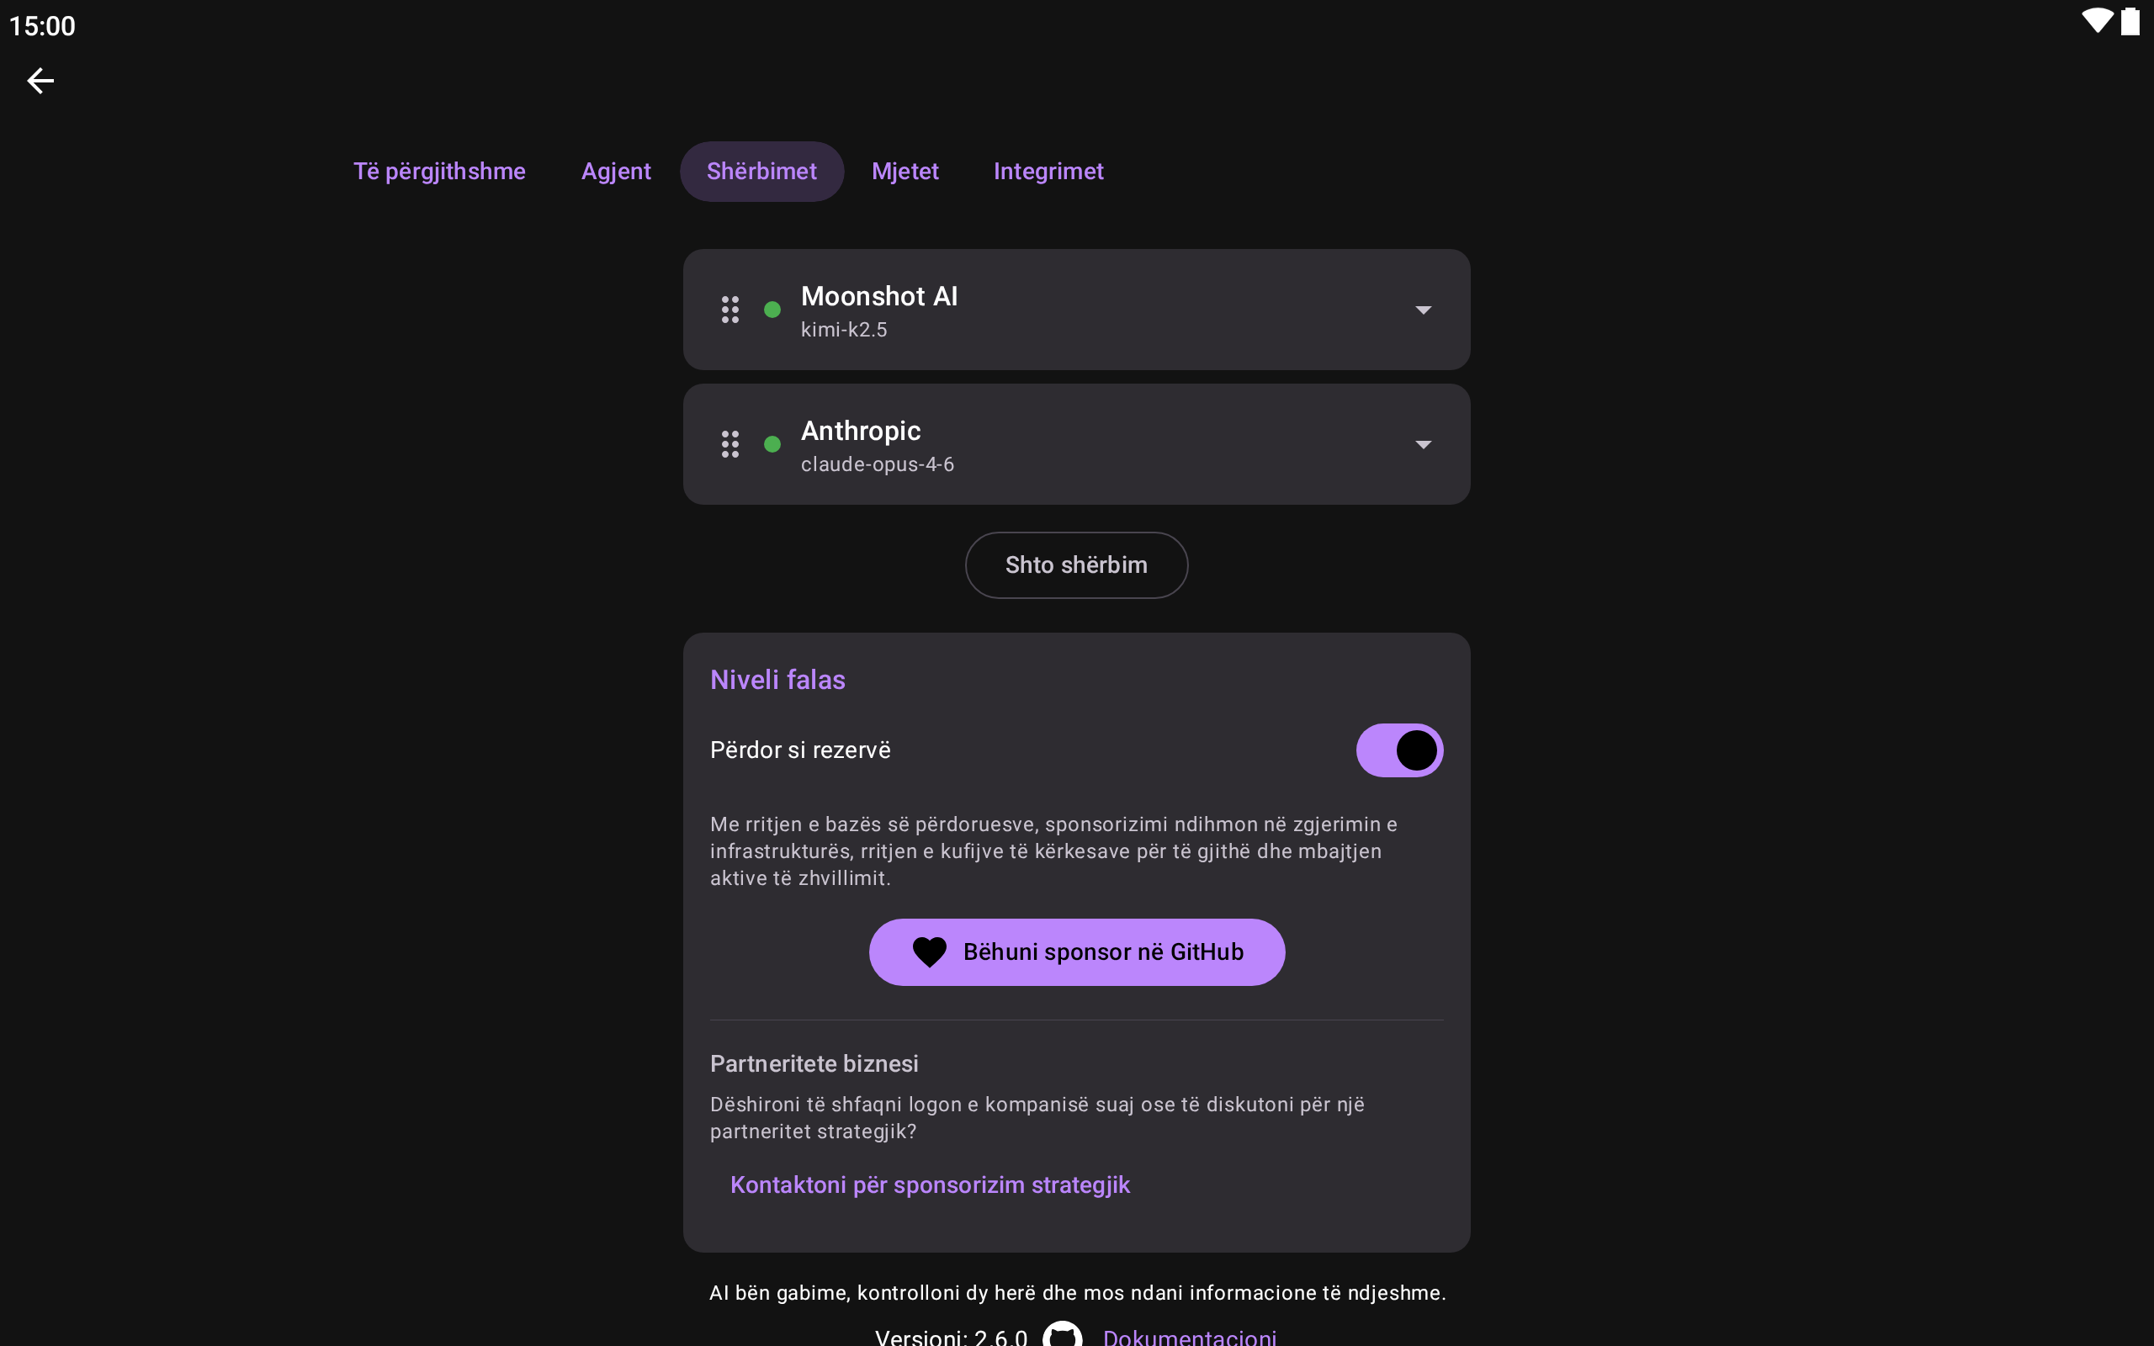Open the Anthropic claude-opus-4-6 card
Screen dimensions: 2154x1346
coord(1076,444)
